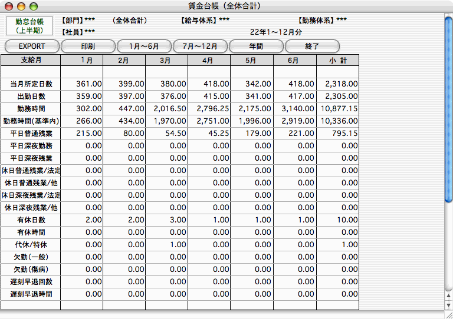Screen dimensions: 453x319
Task: Click the 有休日数 row label
Action: tap(31, 220)
